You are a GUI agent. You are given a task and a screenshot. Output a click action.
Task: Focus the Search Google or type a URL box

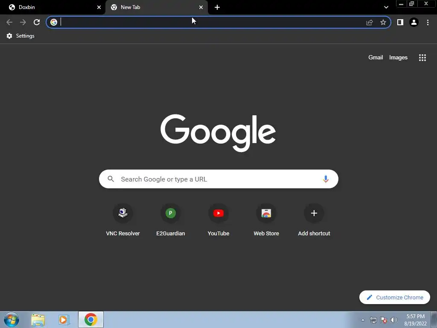pos(218,179)
